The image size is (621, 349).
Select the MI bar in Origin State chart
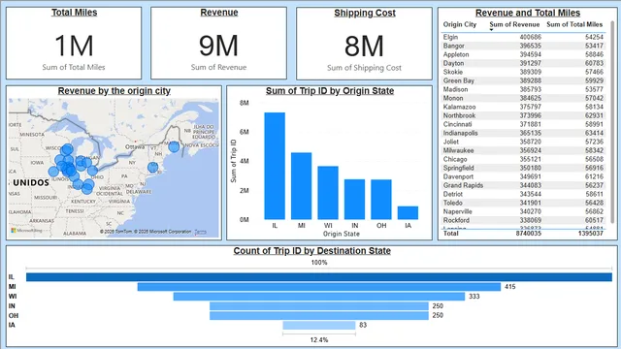tap(301, 186)
